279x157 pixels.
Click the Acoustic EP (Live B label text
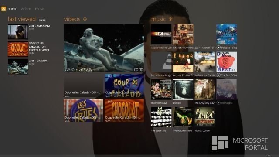pos(183,75)
